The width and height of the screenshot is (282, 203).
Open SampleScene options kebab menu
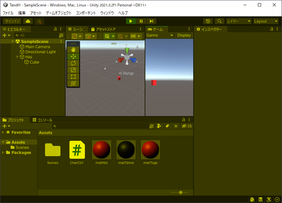61,41
